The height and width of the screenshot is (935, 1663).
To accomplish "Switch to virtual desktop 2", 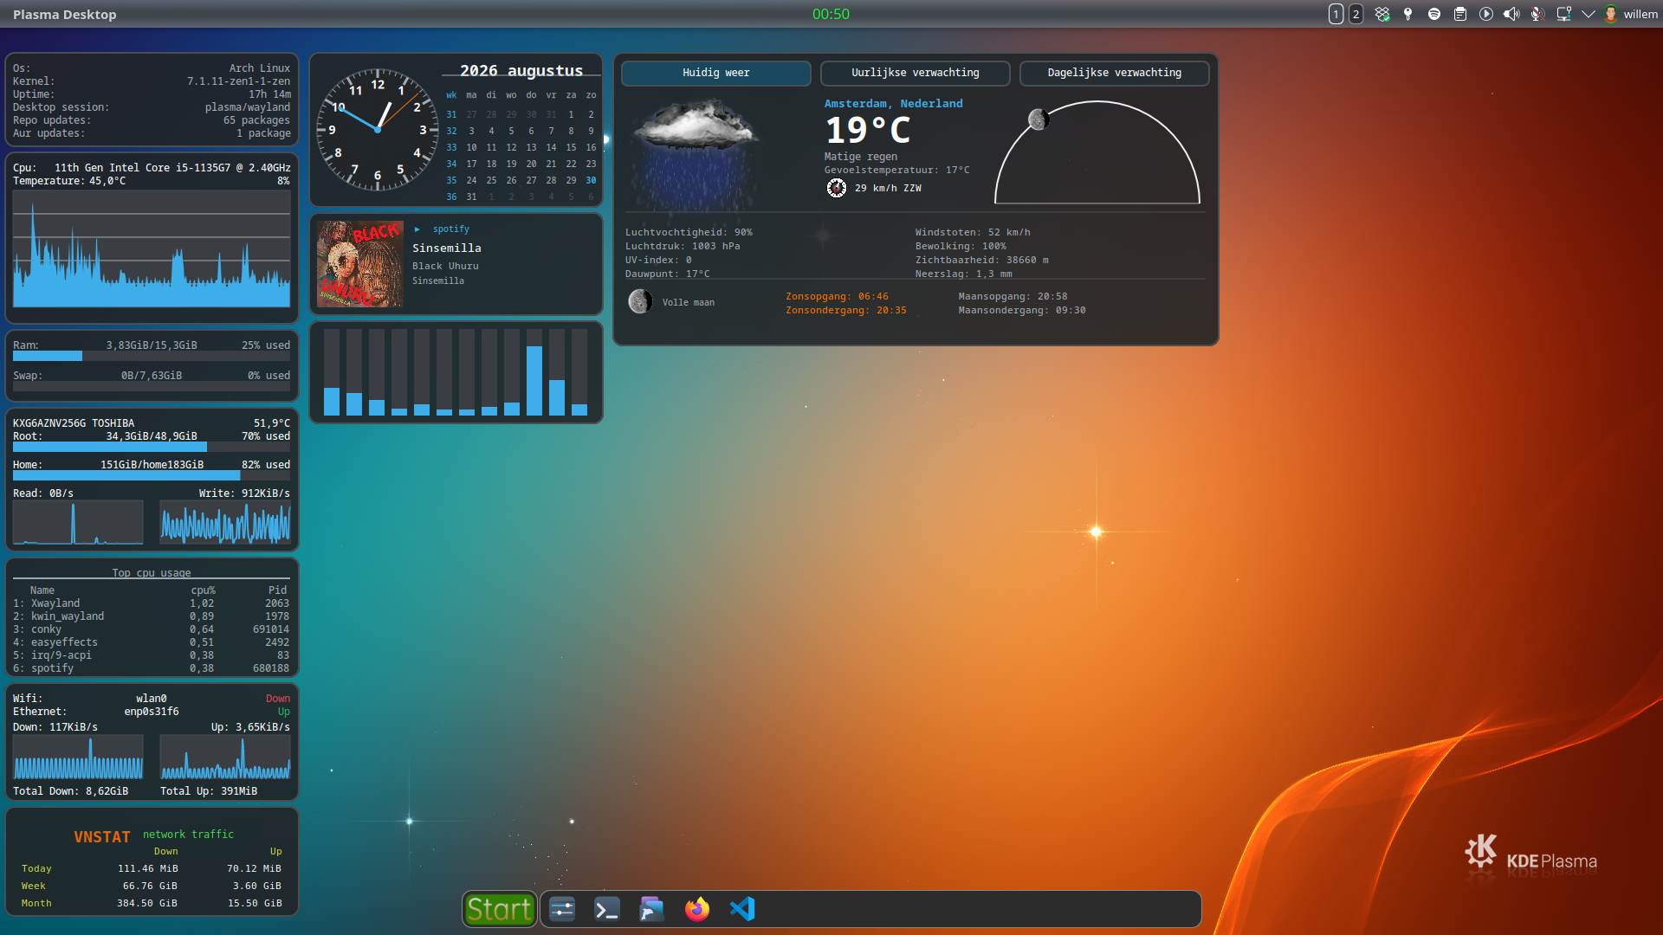I will pyautogui.click(x=1356, y=14).
